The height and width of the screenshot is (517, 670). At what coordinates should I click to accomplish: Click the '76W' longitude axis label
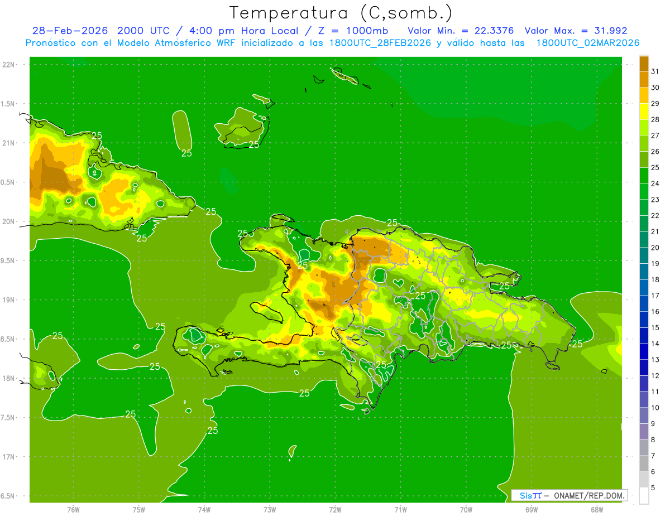[73, 509]
